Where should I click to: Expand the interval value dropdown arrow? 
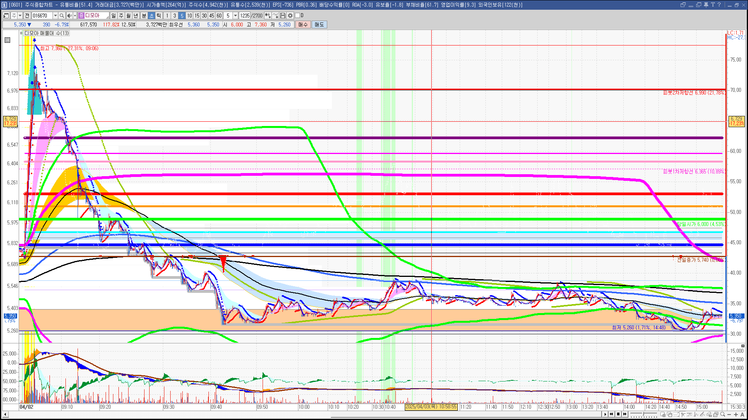point(235,16)
